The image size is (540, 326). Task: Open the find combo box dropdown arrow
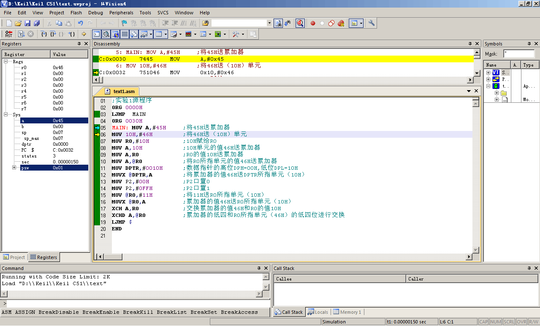pos(269,23)
